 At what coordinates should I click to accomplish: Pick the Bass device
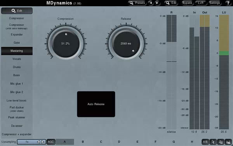(x=16, y=75)
